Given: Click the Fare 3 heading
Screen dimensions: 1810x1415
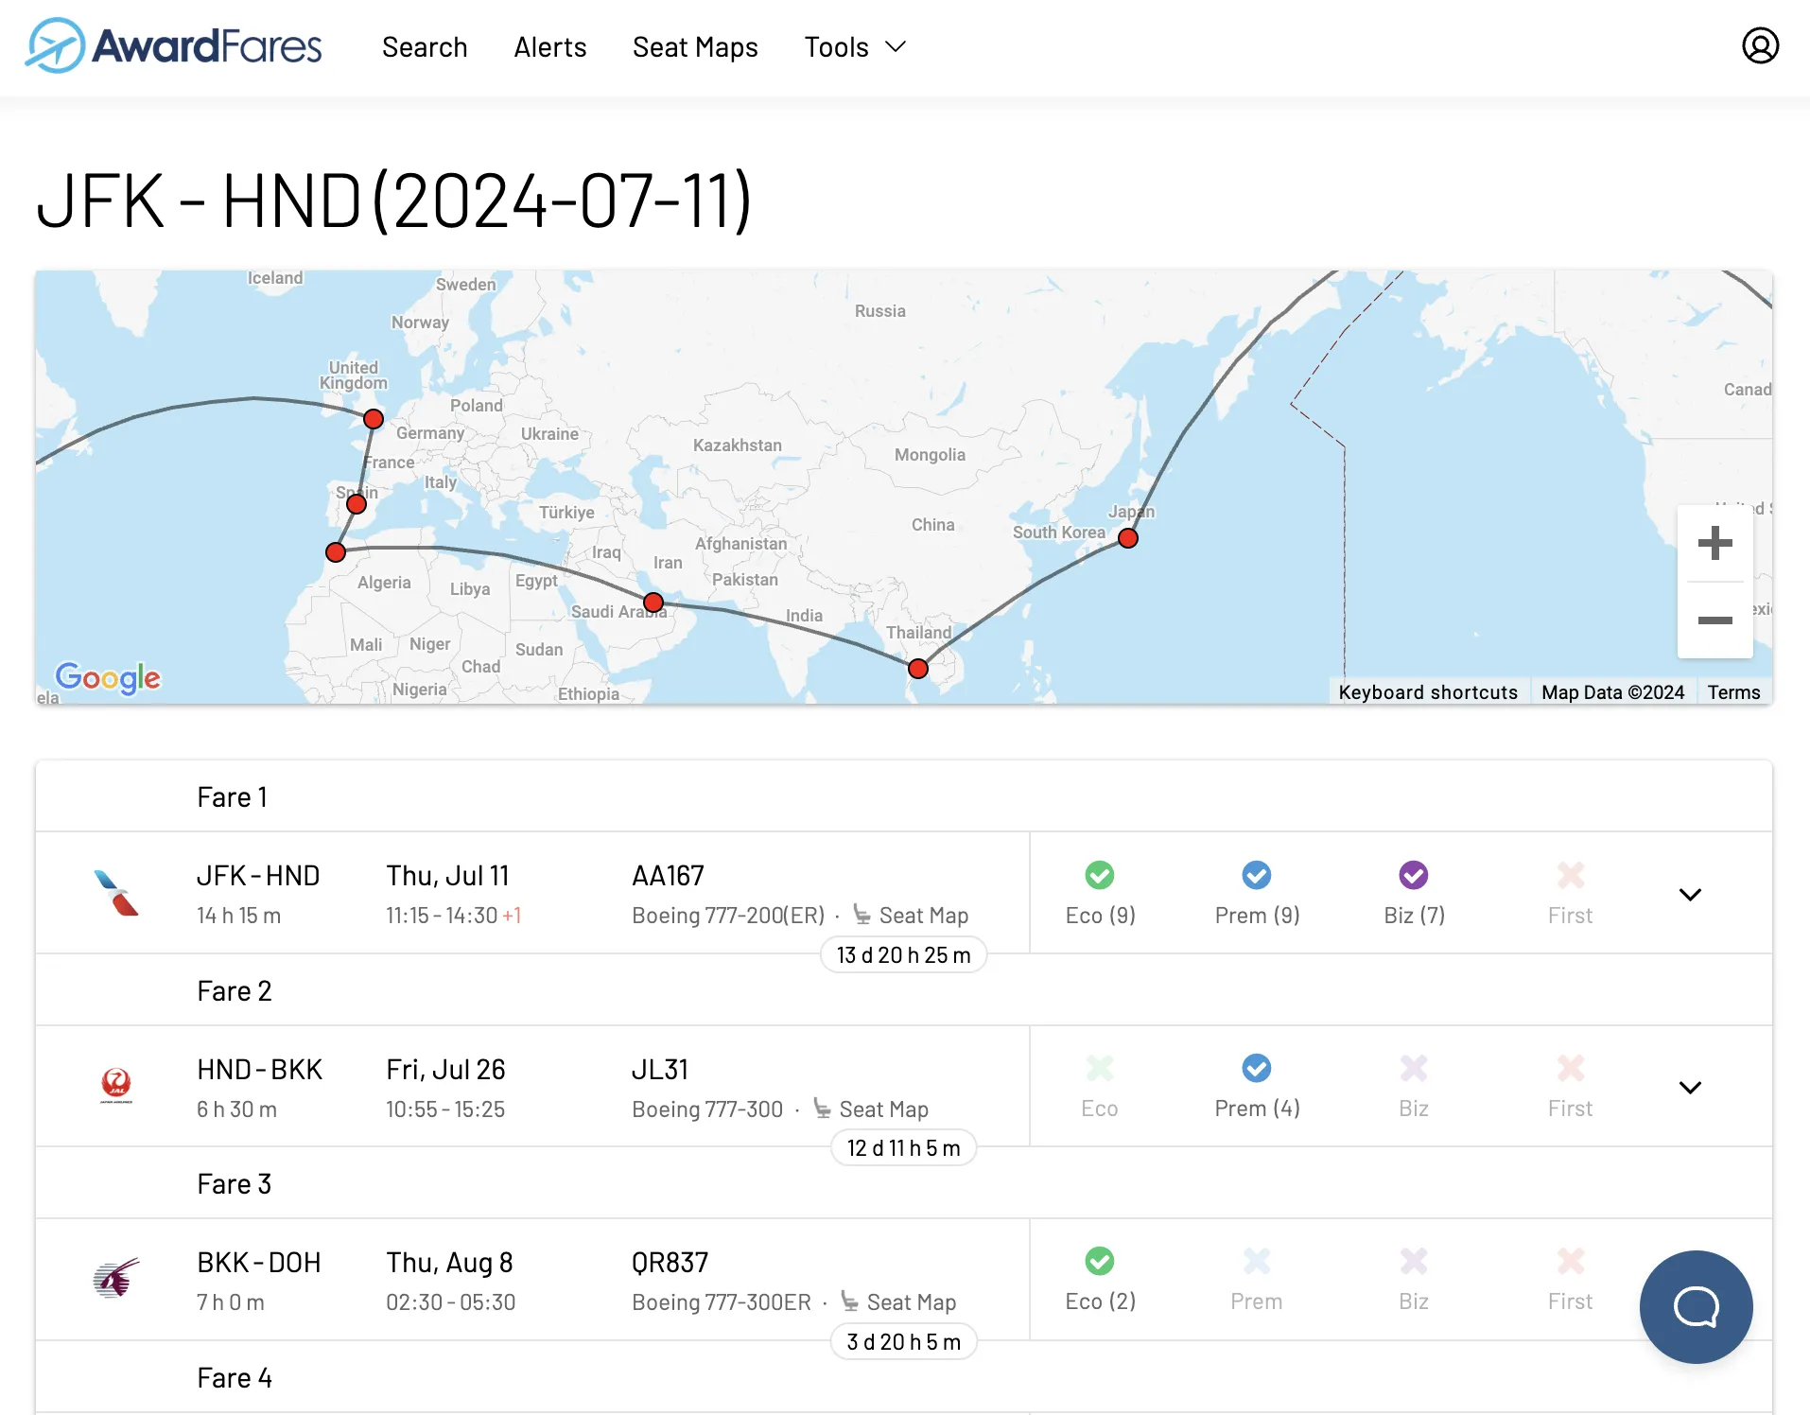Looking at the screenshot, I should click(235, 1183).
